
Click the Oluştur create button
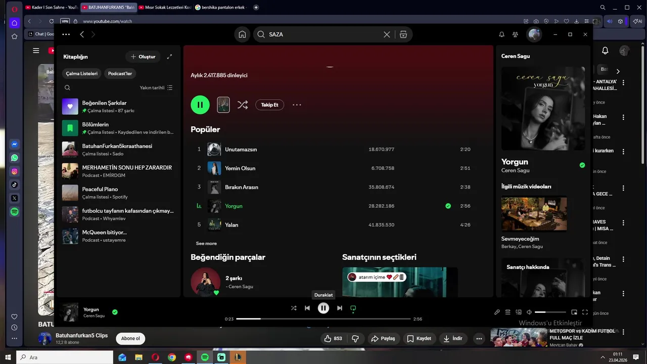click(143, 57)
